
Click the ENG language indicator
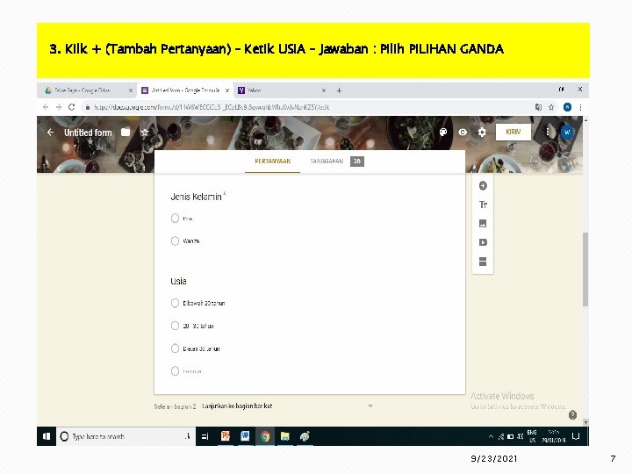point(532,436)
